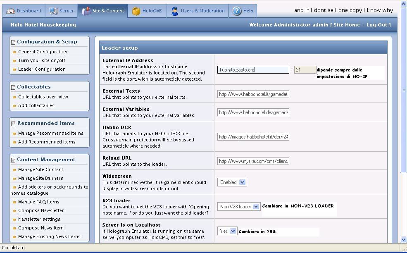Click Add Recommended Items link
The width and height of the screenshot is (407, 253).
click(x=47, y=142)
